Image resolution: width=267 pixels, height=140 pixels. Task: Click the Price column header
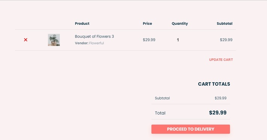click(x=147, y=24)
